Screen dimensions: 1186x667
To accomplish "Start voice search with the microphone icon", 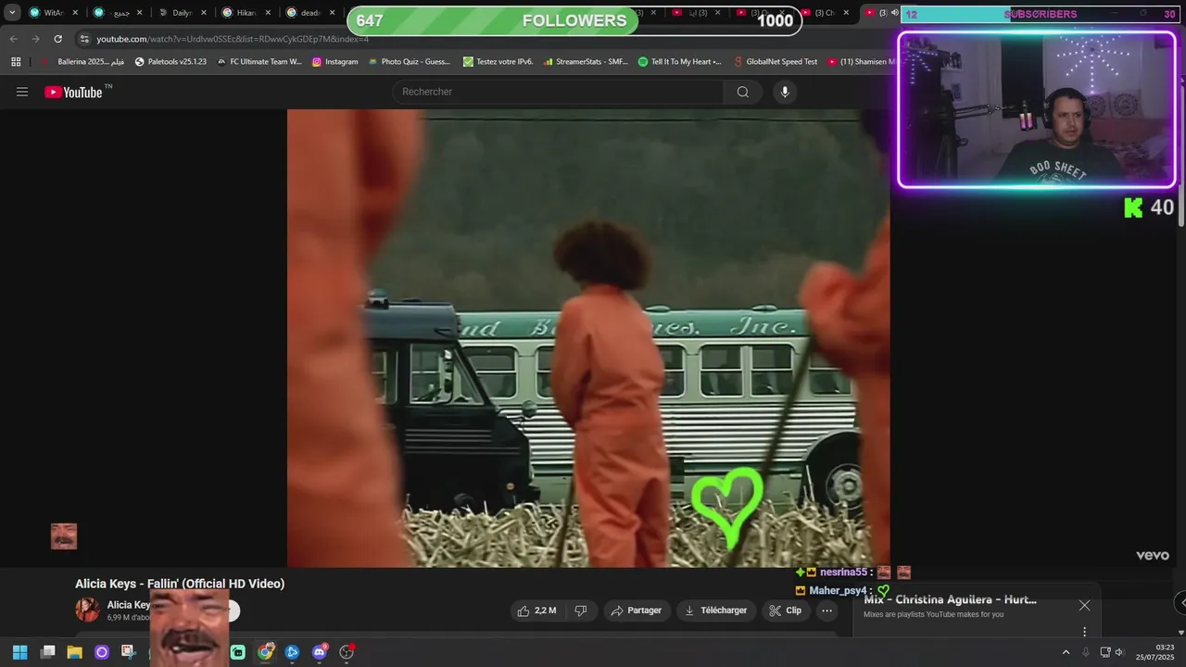I will [x=785, y=92].
